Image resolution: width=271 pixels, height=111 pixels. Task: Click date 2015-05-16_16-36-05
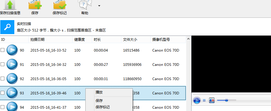click(x=49, y=79)
